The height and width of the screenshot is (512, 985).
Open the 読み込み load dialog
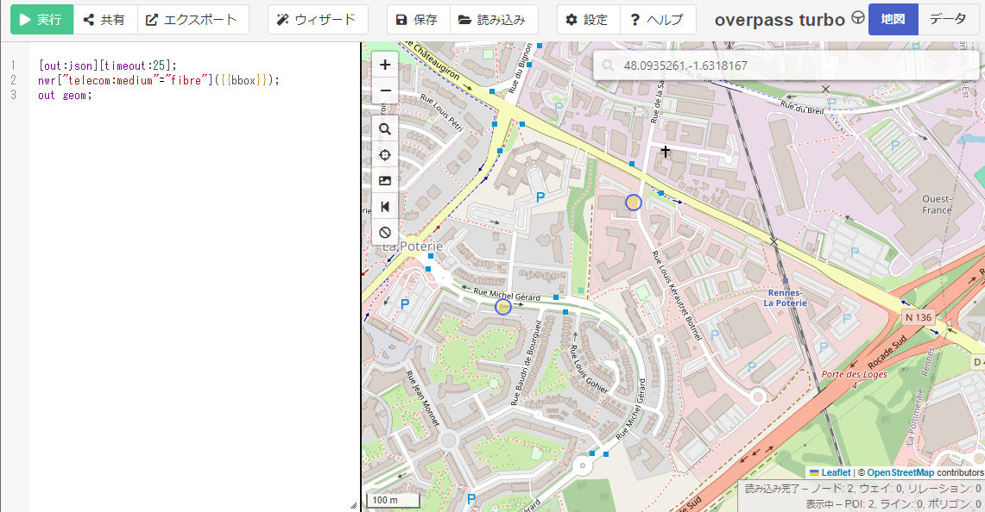[494, 20]
